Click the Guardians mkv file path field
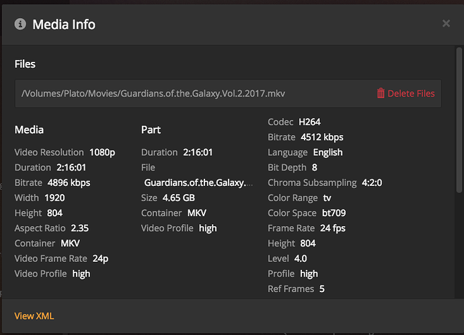This screenshot has width=464, height=335. [x=158, y=93]
